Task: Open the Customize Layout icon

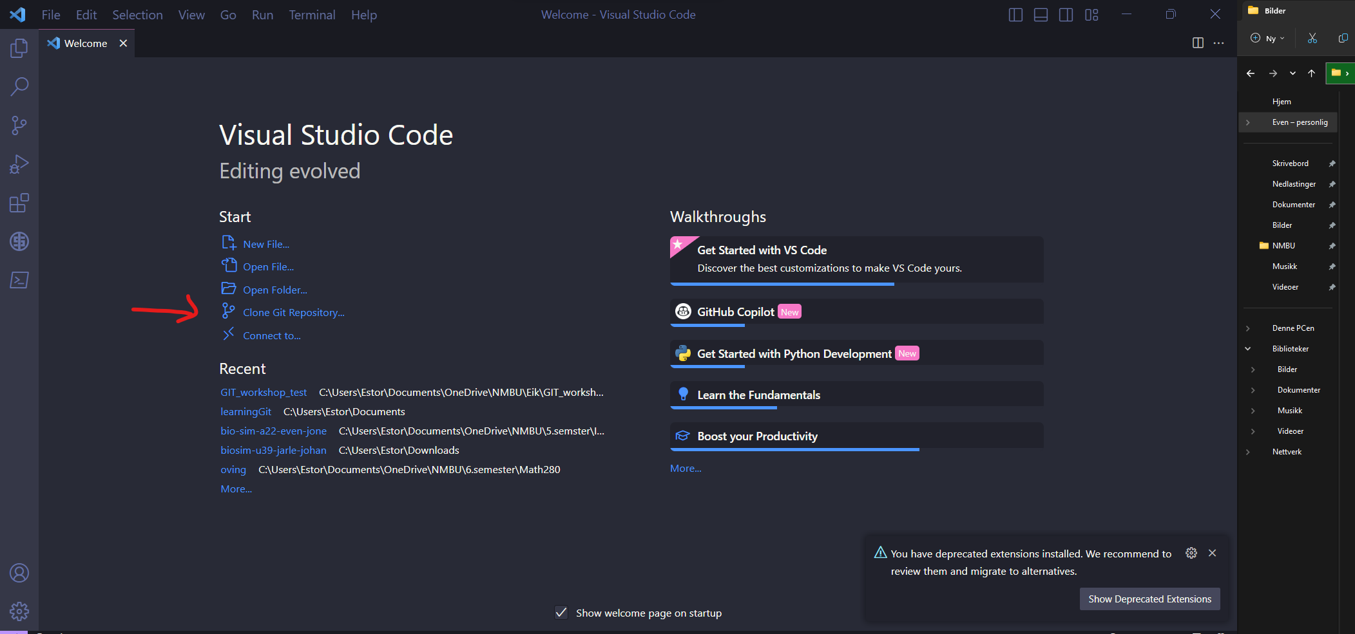Action: click(x=1091, y=15)
